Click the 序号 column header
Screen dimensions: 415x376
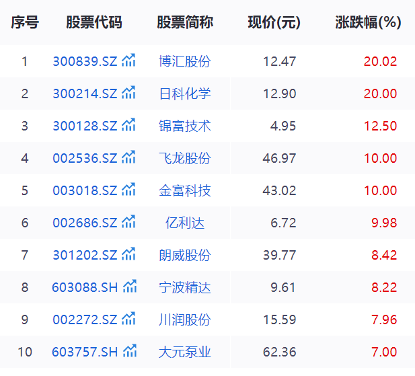[25, 22]
